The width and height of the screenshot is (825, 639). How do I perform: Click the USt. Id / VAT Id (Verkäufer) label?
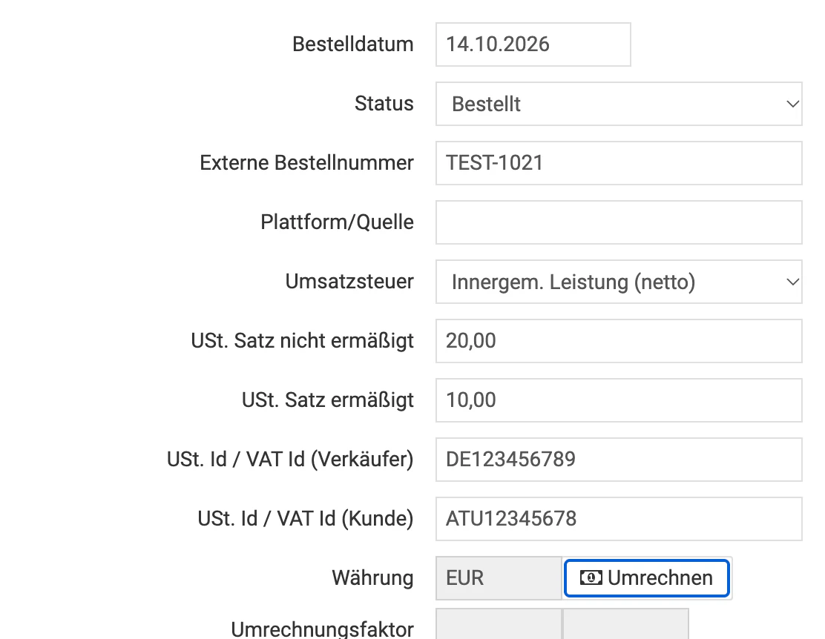pyautogui.click(x=290, y=460)
